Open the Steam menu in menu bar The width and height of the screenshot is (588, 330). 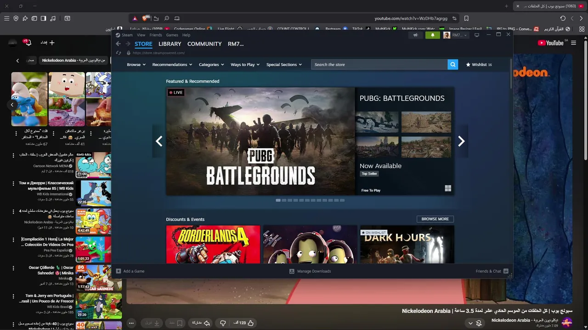(127, 35)
